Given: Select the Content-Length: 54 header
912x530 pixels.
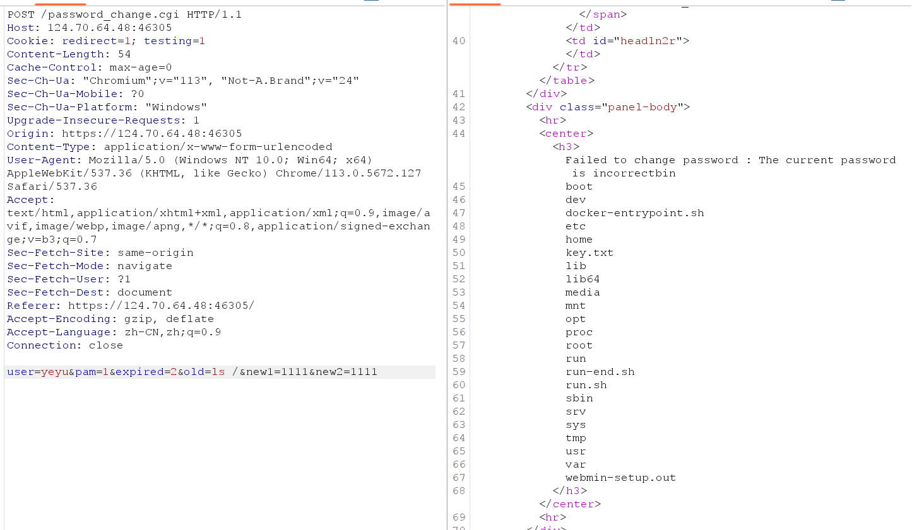Looking at the screenshot, I should (69, 54).
